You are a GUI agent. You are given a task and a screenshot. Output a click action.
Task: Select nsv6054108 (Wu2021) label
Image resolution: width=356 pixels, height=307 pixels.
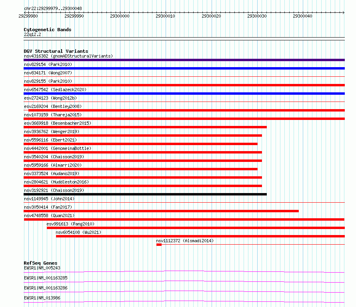pos(78,232)
